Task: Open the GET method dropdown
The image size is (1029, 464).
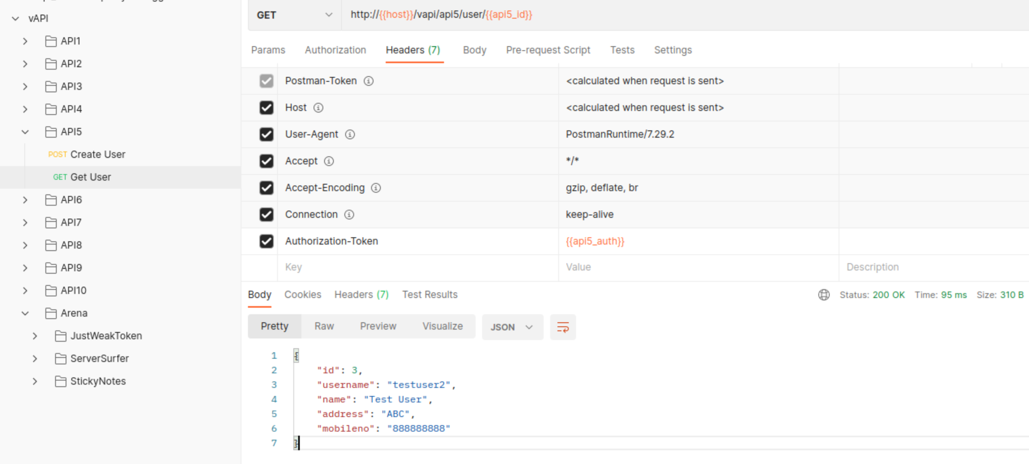Action: tap(294, 15)
